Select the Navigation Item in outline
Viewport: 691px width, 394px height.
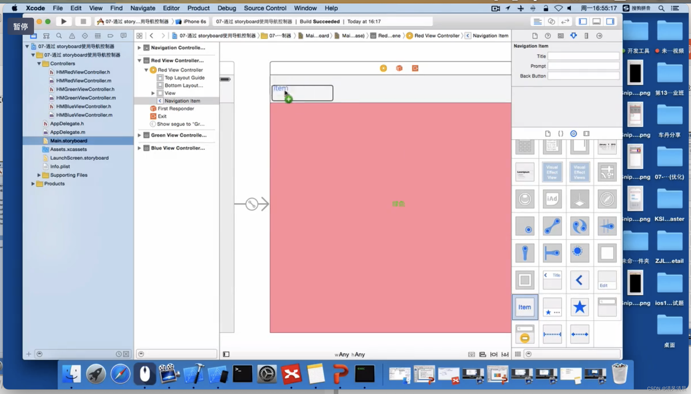[182, 100]
